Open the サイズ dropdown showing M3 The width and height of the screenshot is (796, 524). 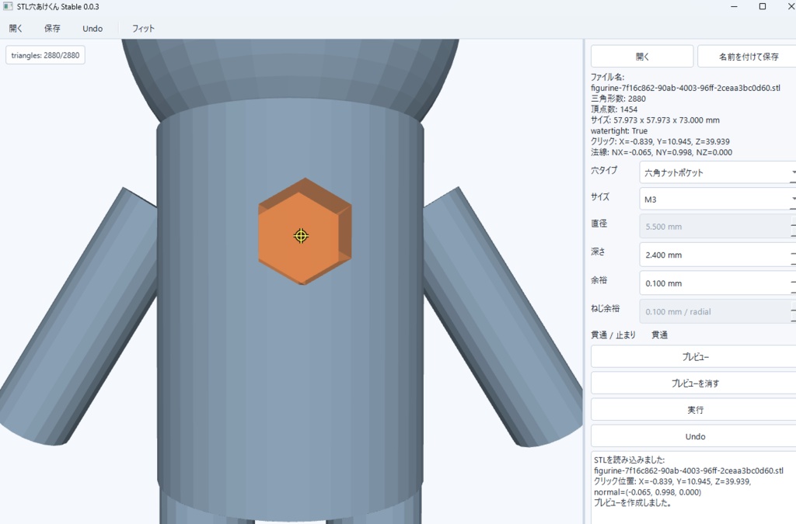(717, 200)
